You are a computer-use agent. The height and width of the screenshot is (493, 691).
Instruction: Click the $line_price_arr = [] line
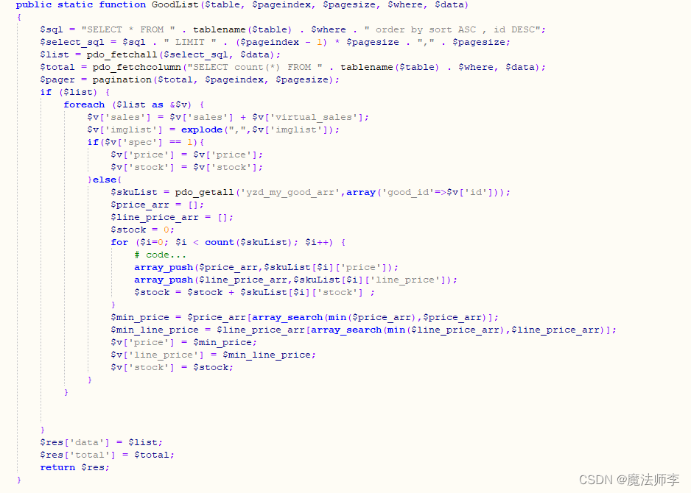(x=172, y=218)
